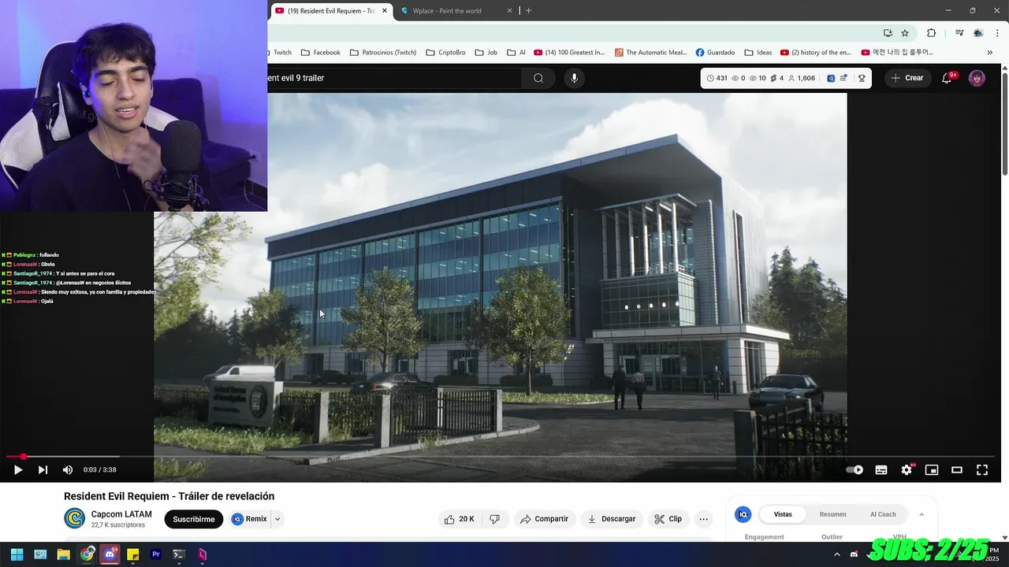This screenshot has height=567, width=1009.
Task: Focus the YouTube search input field
Action: [x=394, y=78]
